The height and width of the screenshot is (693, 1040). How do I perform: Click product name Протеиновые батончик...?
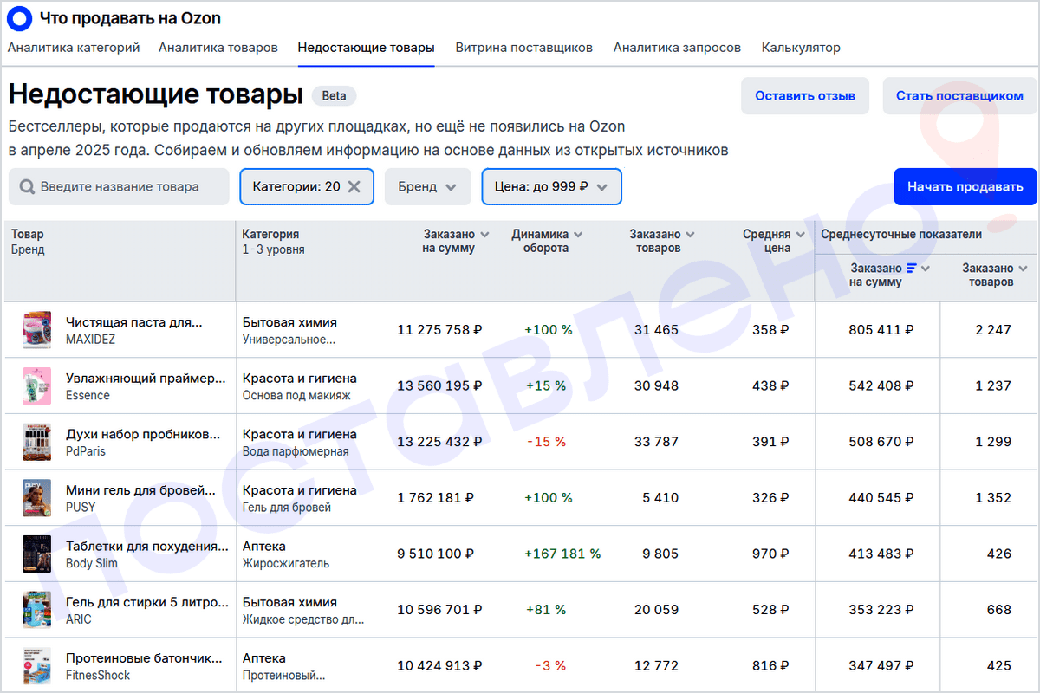point(144,658)
